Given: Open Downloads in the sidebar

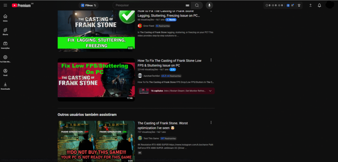Looking at the screenshot, I should (5, 86).
